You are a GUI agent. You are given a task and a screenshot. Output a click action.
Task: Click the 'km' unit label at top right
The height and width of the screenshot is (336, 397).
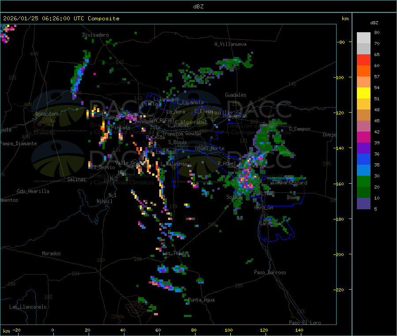click(x=345, y=19)
